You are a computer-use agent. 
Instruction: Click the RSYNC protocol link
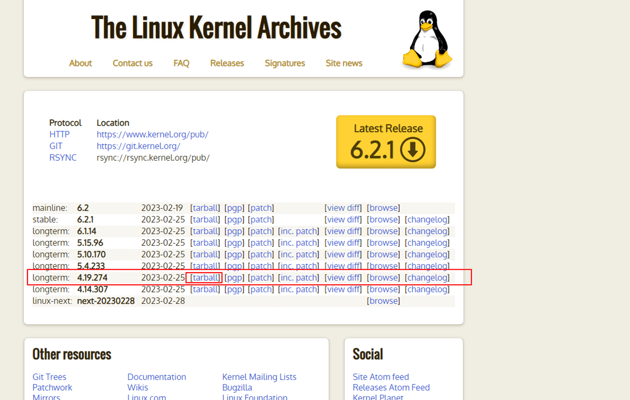click(63, 158)
